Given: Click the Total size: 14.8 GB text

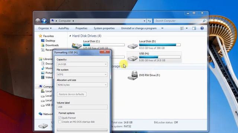Looking at the screenshot, I should [x=122, y=122].
